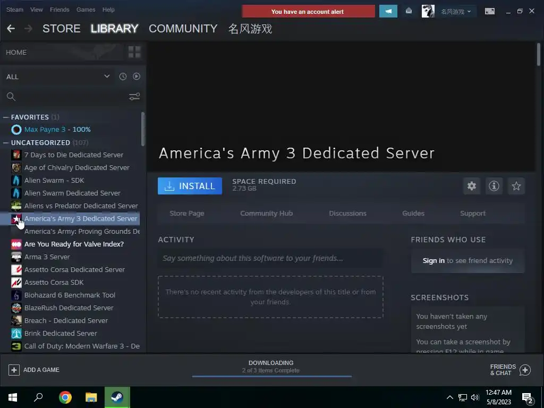Show ready-to-play games only
Viewport: 544px width, 408px height.
point(137,76)
